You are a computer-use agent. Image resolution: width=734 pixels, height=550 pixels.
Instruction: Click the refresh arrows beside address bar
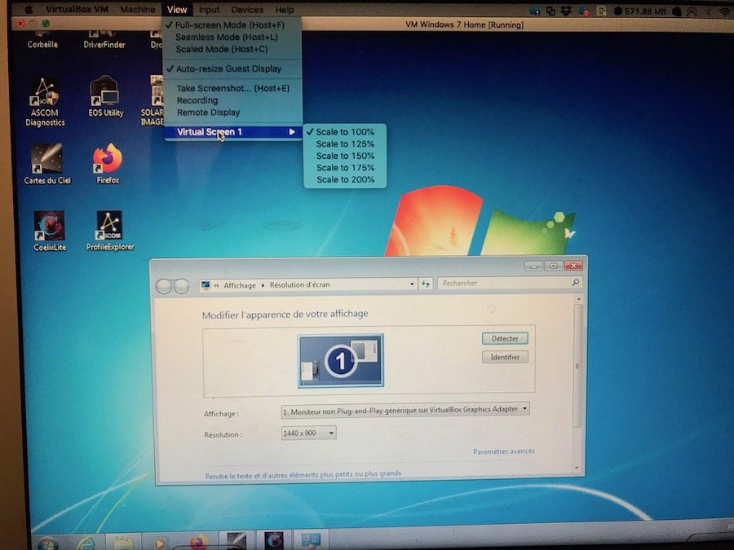pos(426,284)
